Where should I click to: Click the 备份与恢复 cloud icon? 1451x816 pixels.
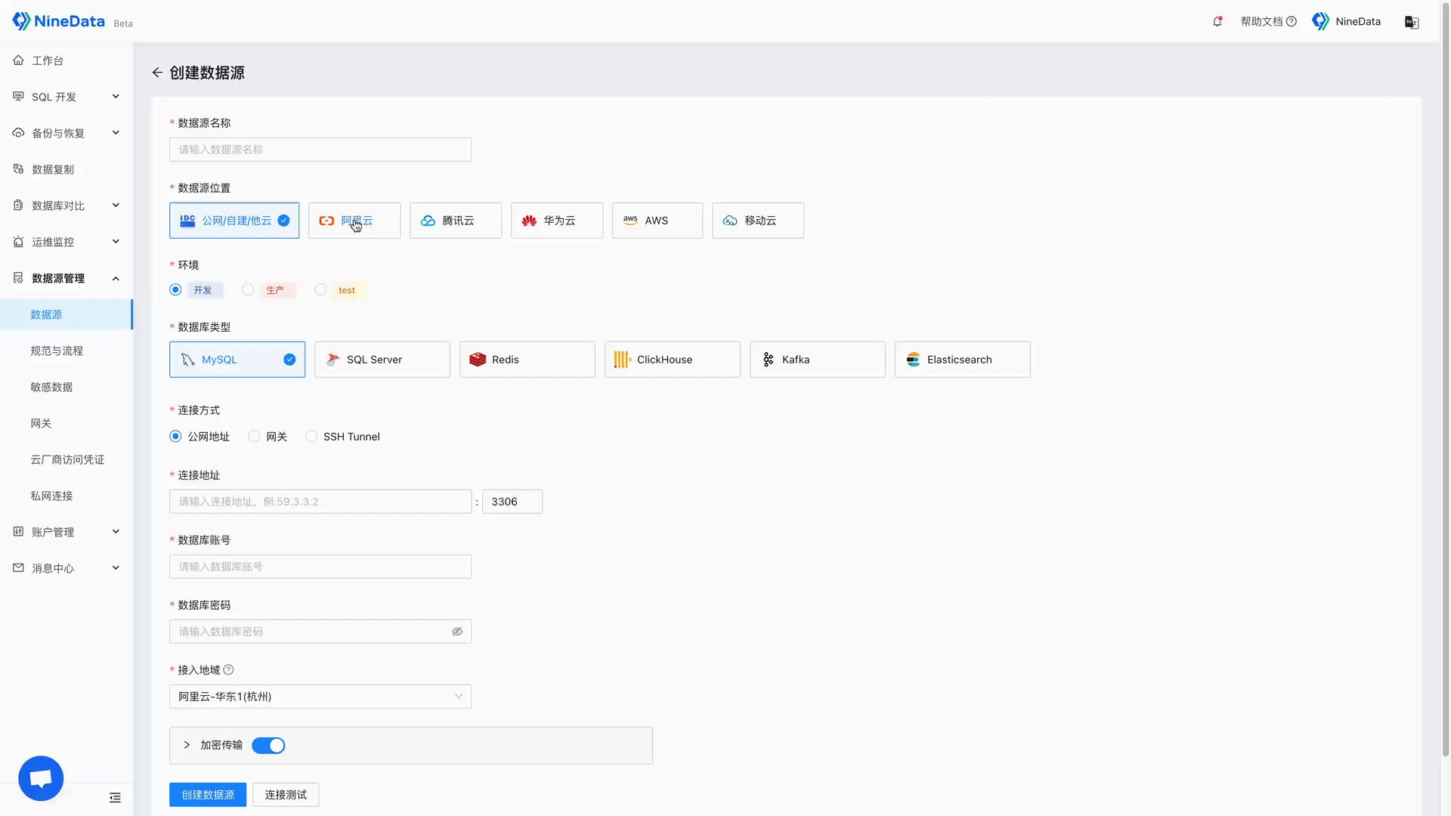coord(18,132)
